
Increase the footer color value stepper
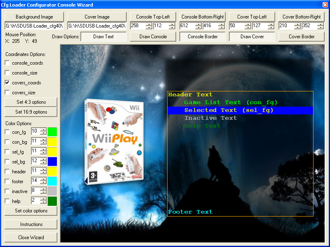coord(43,179)
